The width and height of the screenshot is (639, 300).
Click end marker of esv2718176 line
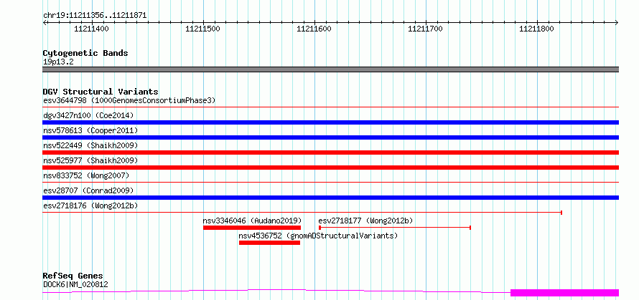561,212
